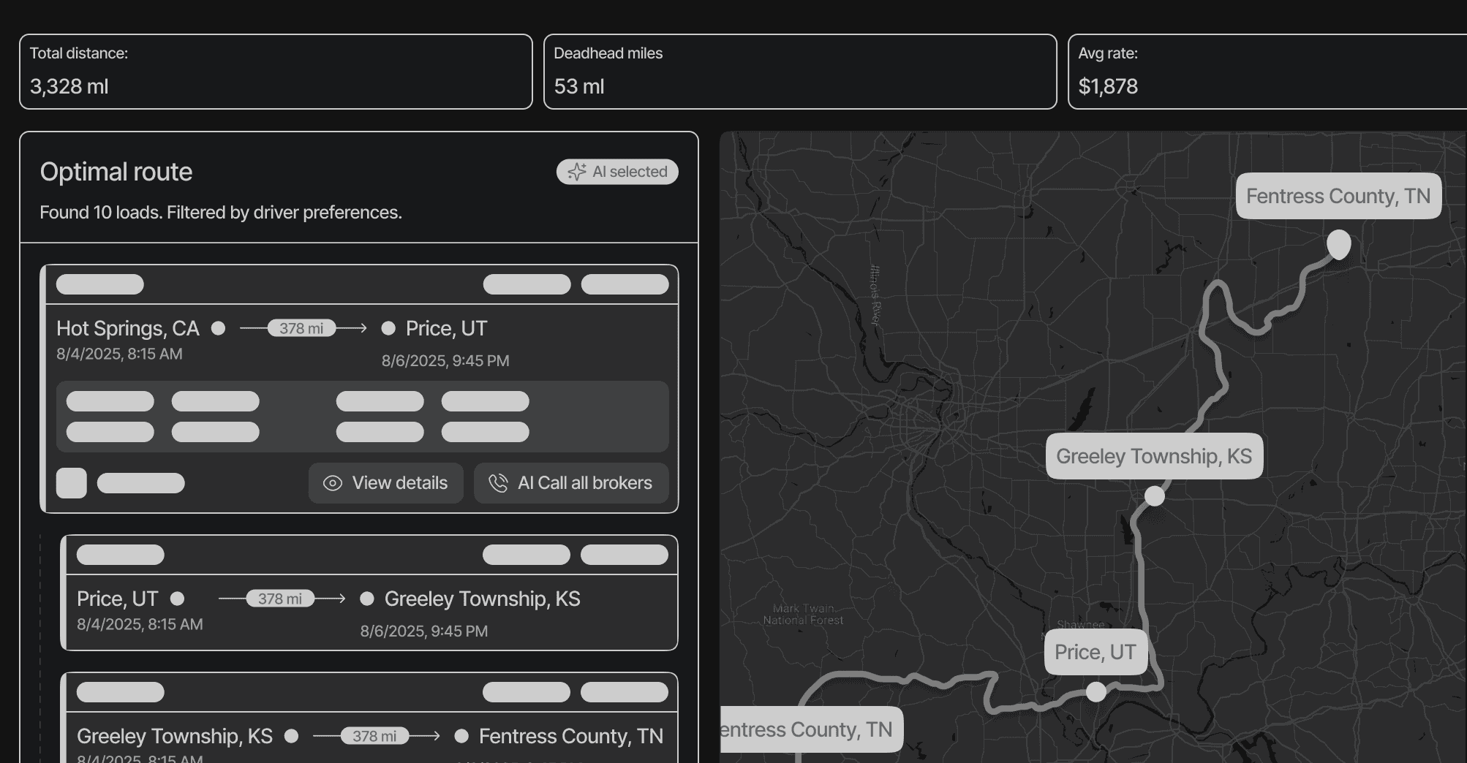
Task: Select the Price, UT to Greeley Township load
Action: pos(369,612)
